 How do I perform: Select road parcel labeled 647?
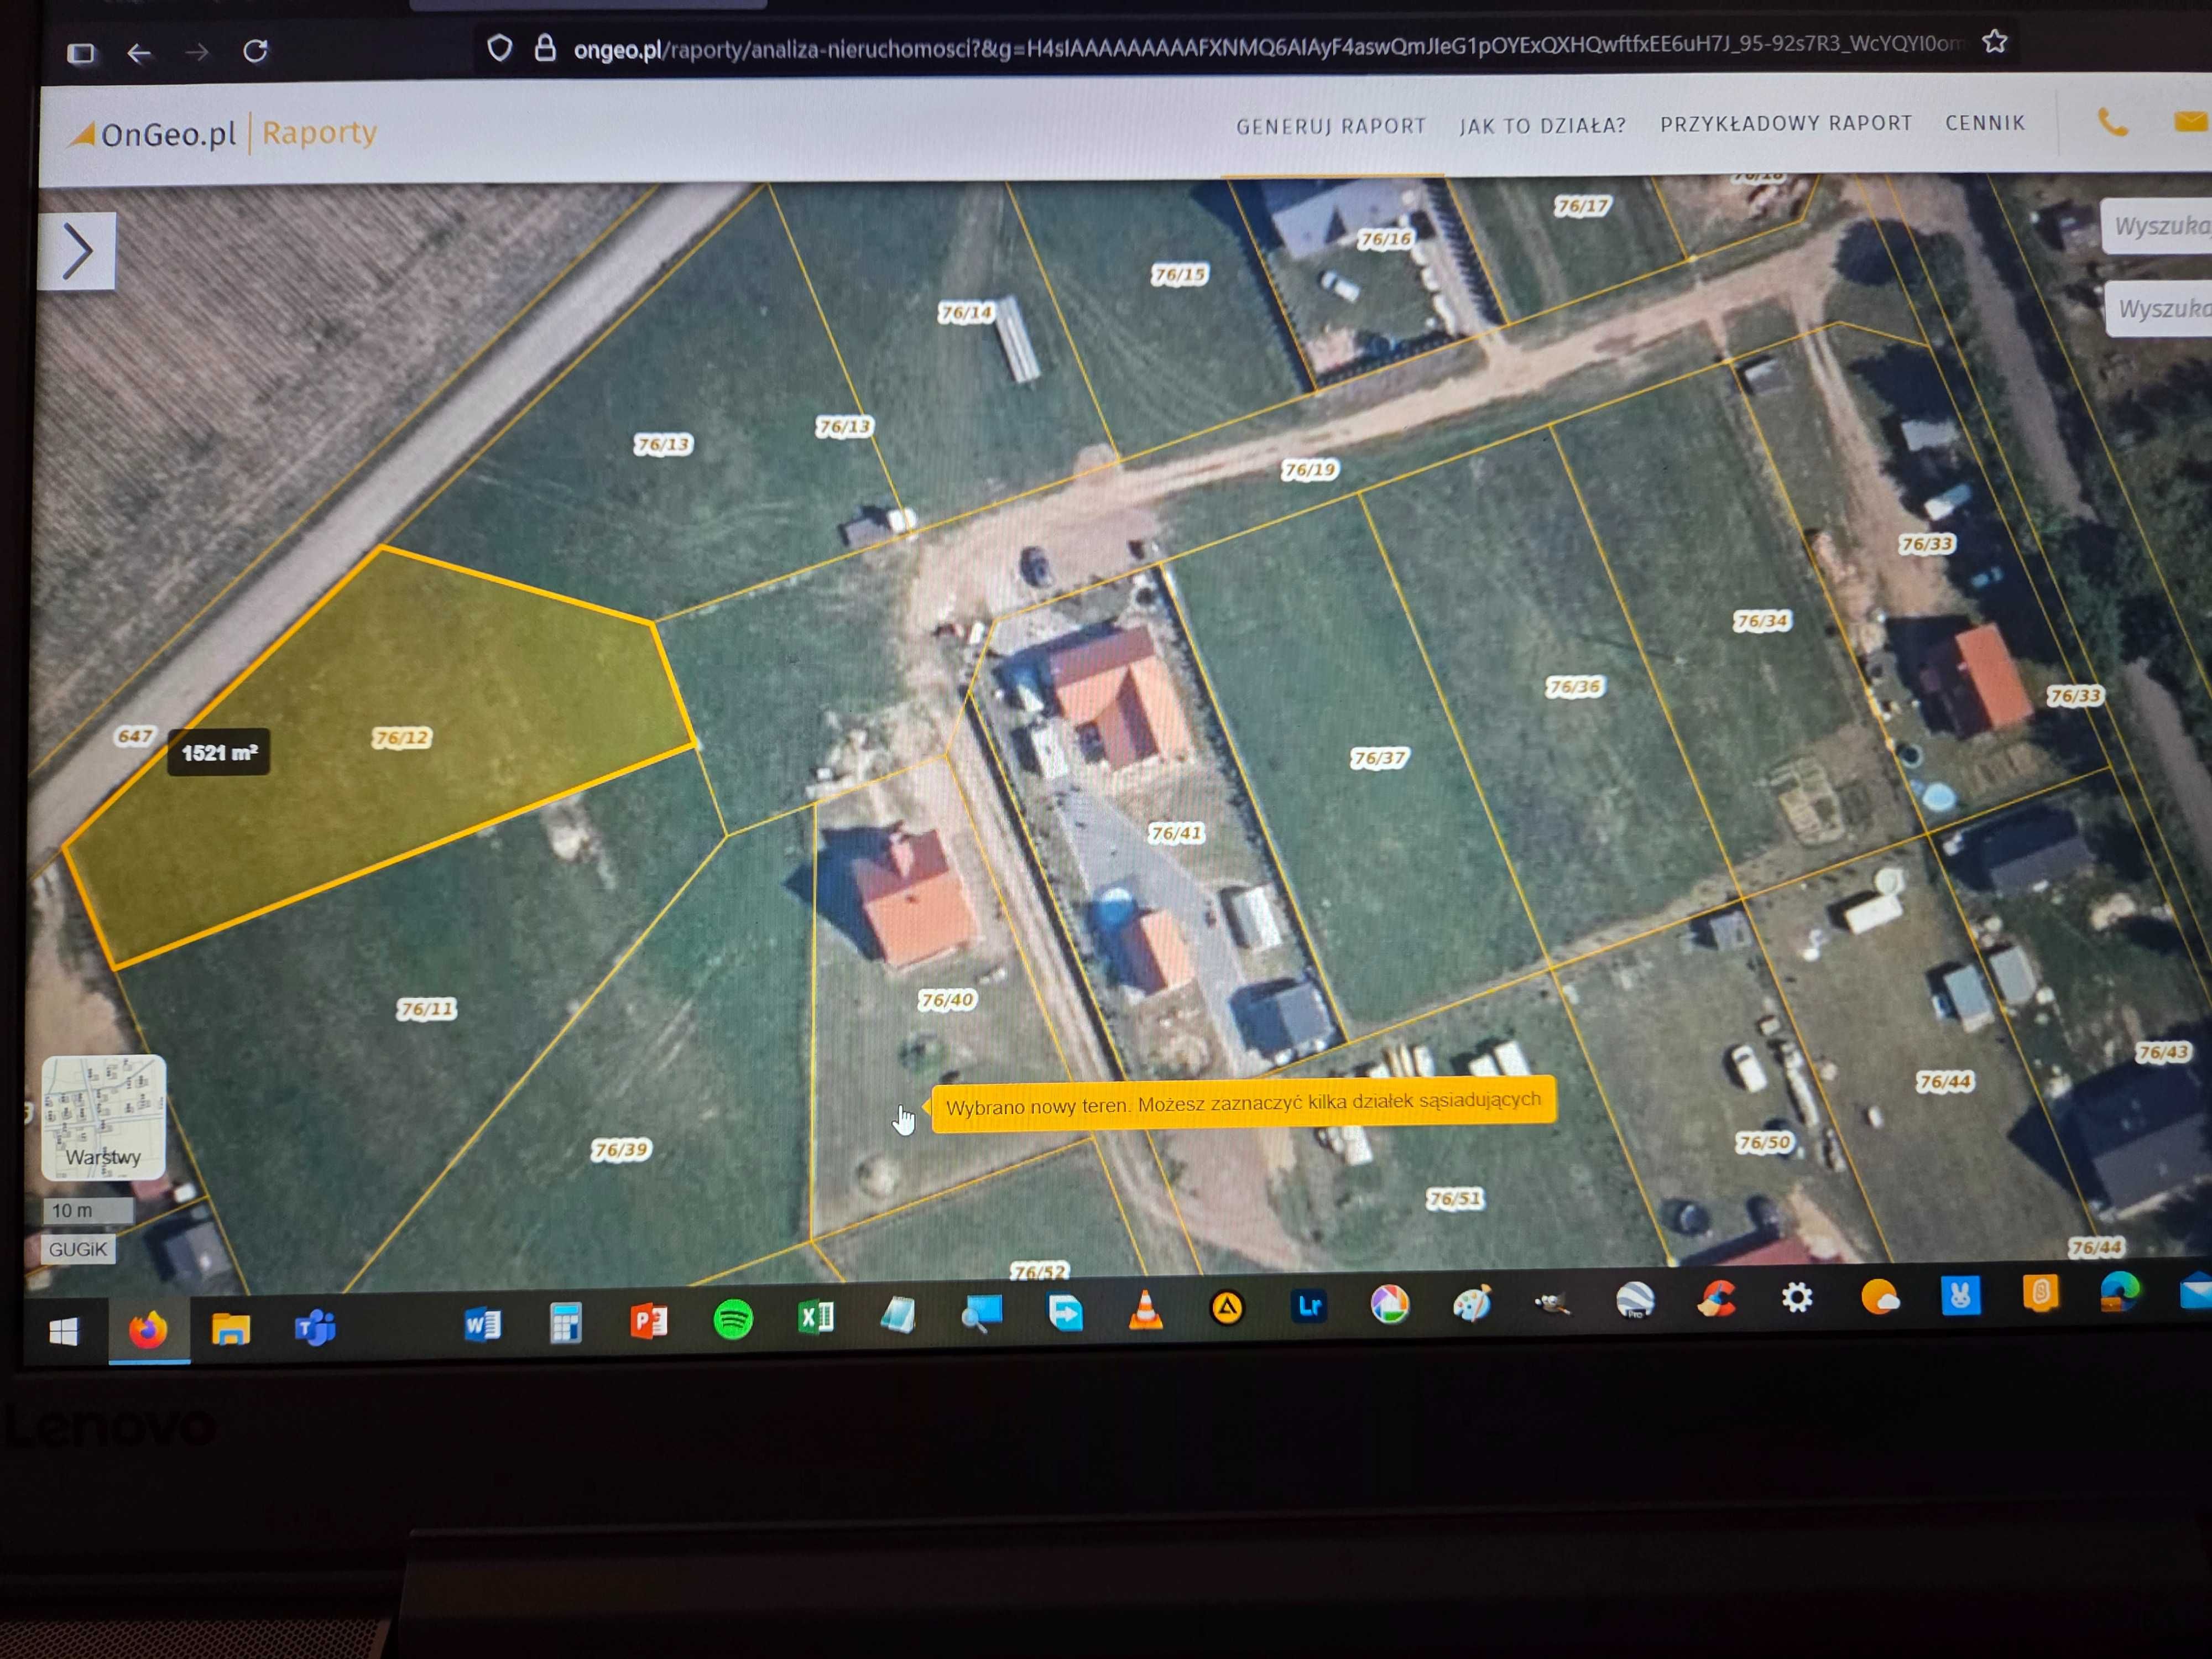134,736
